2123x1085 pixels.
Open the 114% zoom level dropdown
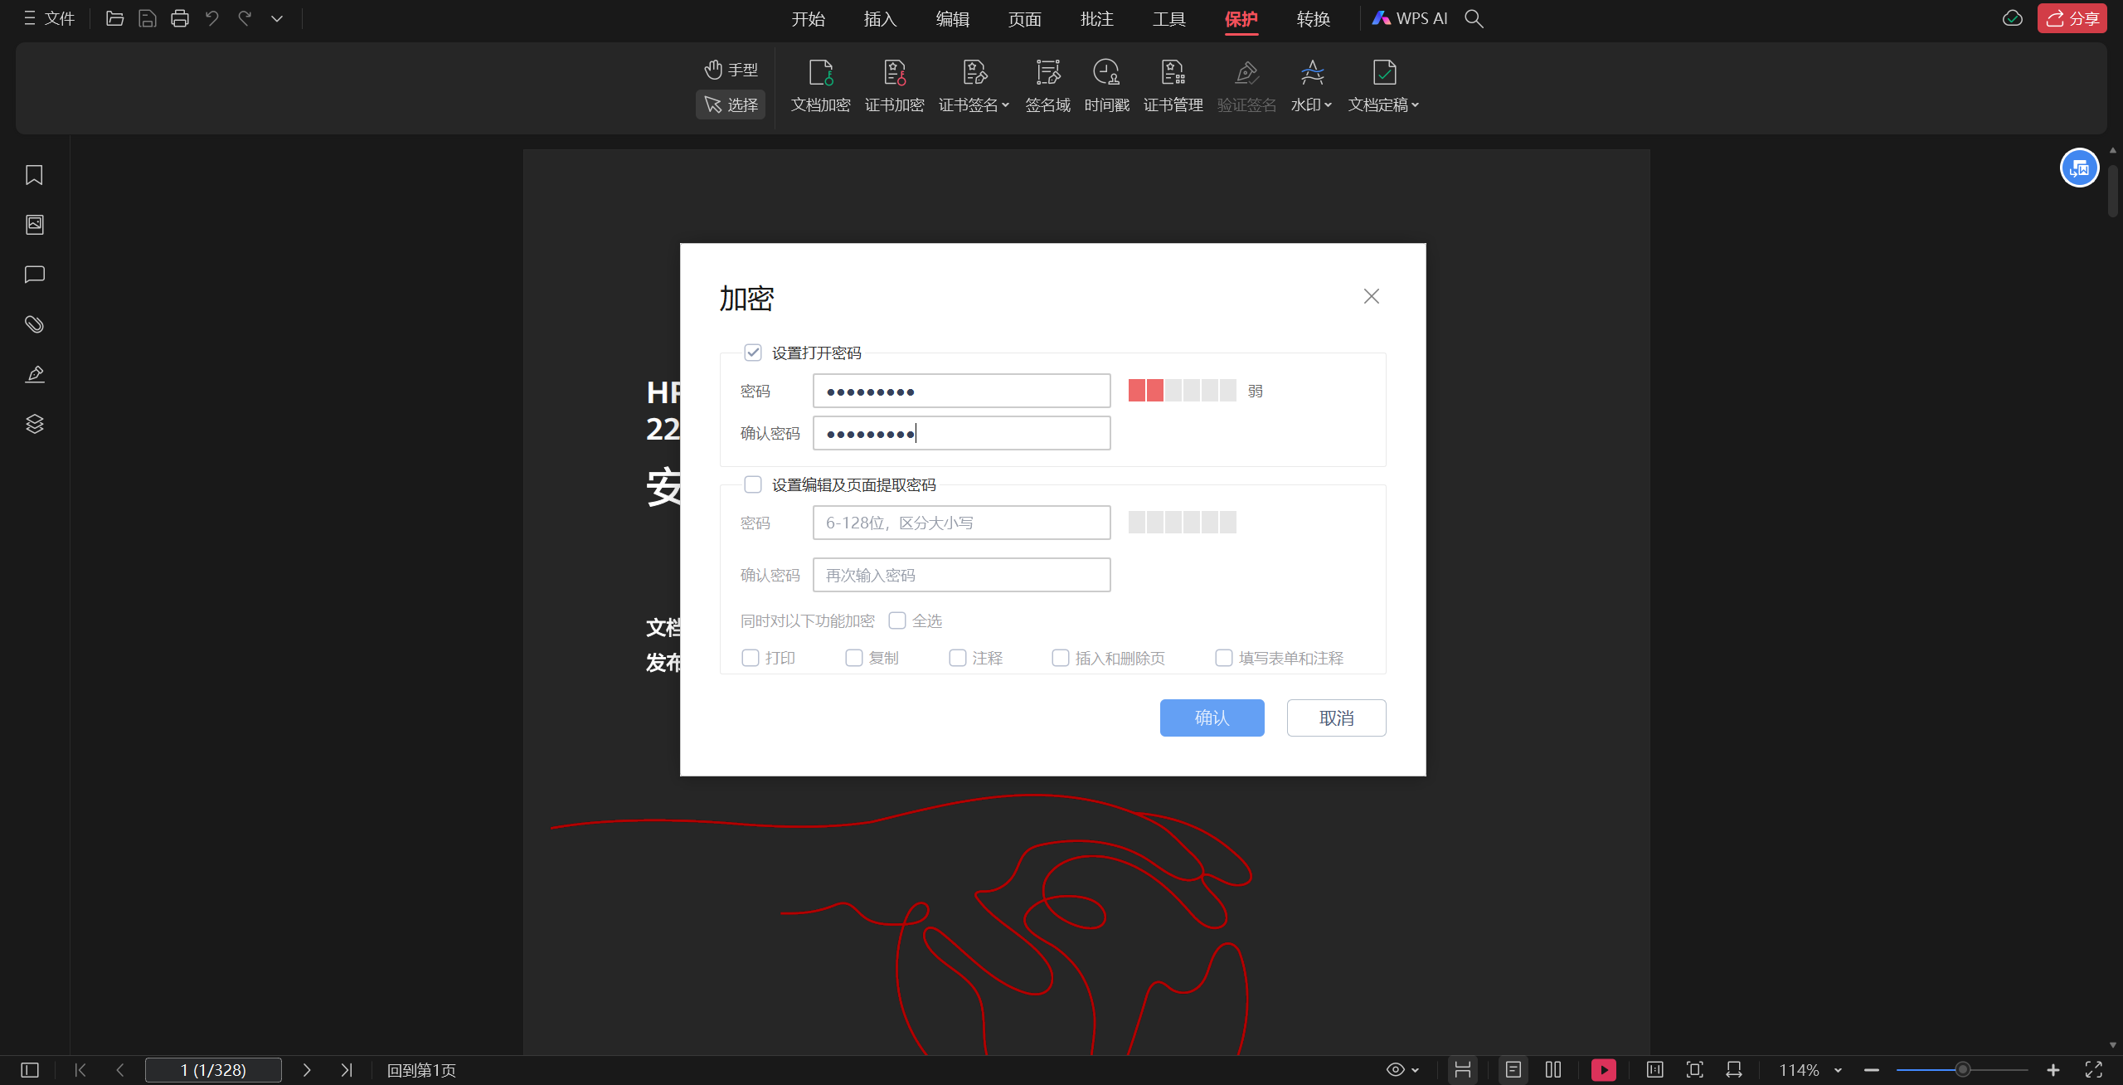1838,1070
